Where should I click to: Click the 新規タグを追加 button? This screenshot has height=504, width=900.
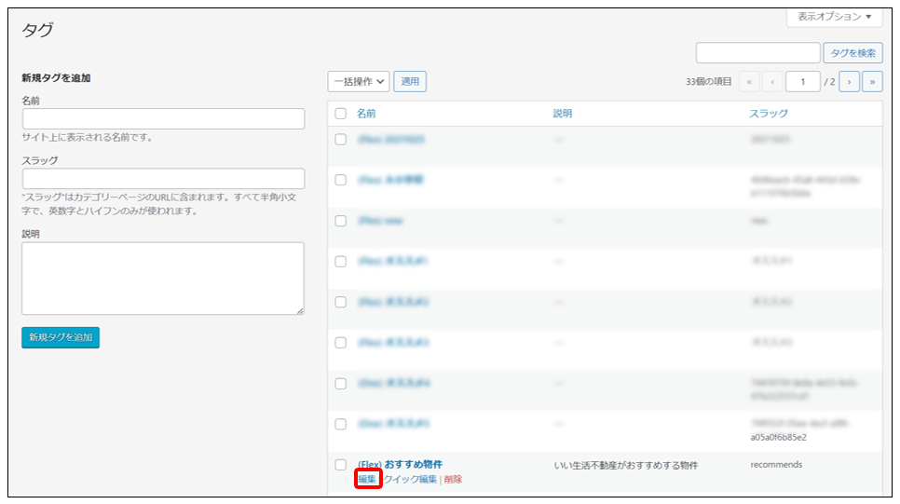(61, 337)
